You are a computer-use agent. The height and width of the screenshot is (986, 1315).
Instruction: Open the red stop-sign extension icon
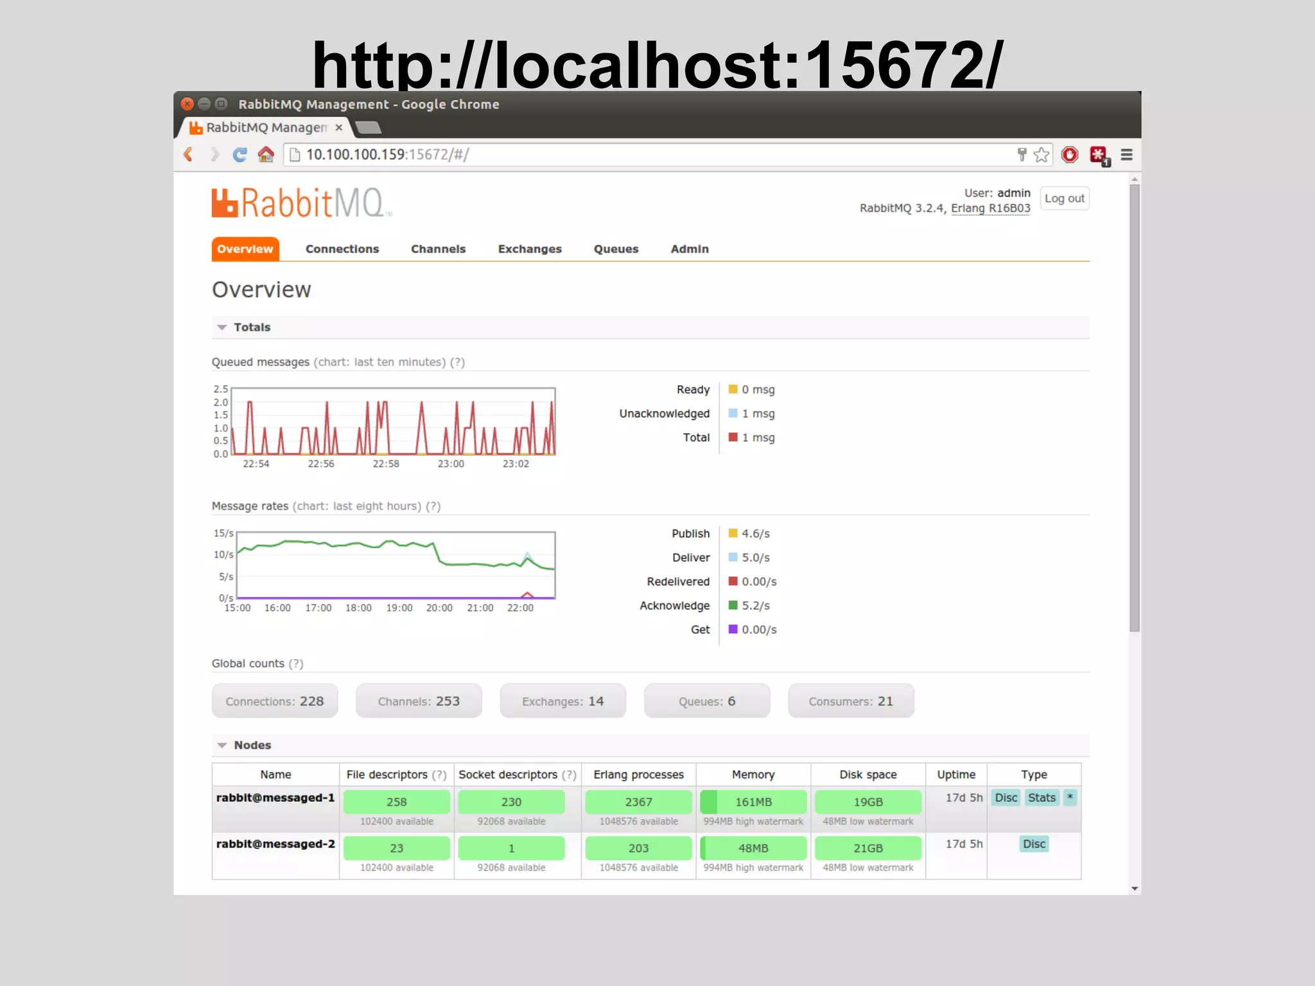1070,155
